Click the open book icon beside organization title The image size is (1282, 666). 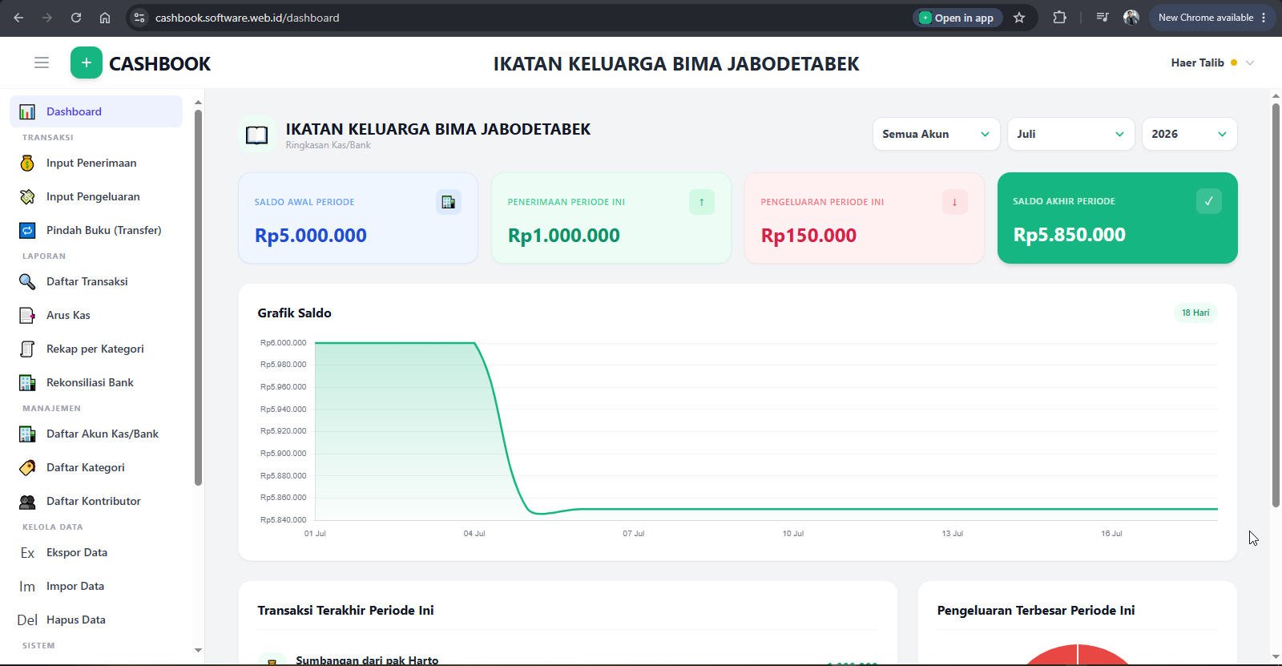pos(256,135)
